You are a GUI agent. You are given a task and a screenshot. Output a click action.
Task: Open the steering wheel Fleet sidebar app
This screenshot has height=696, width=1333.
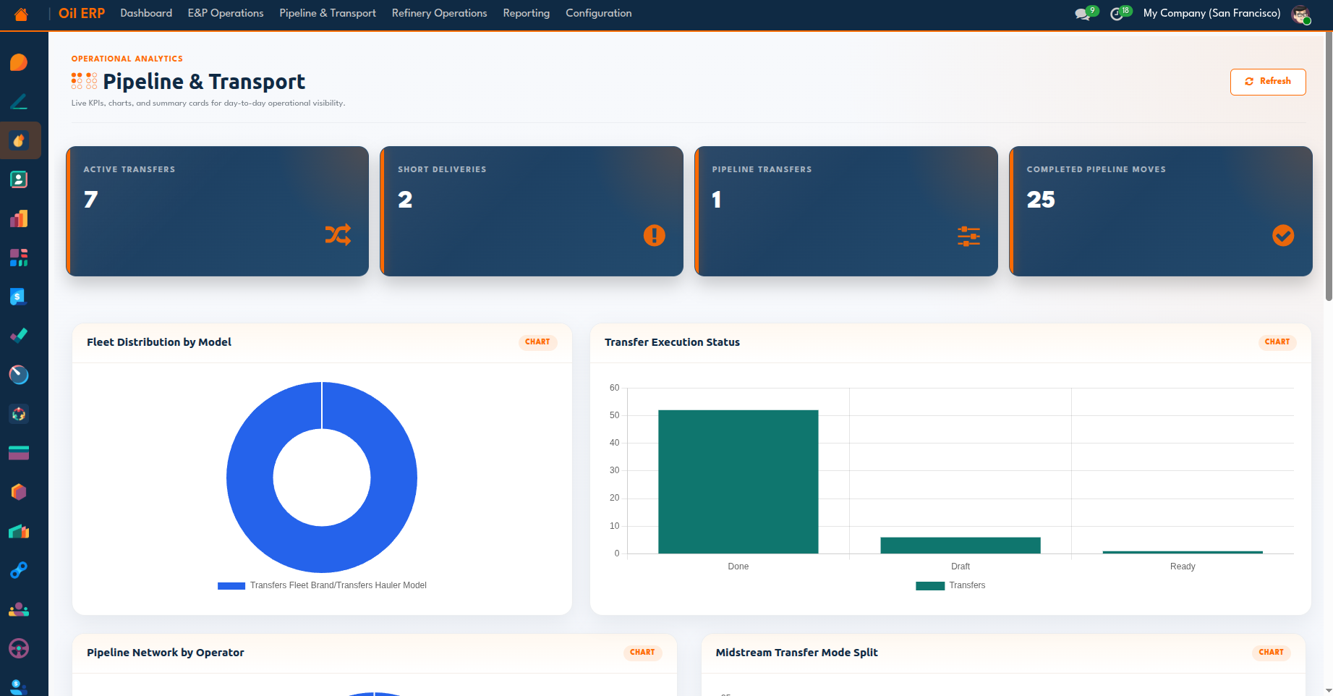point(19,648)
